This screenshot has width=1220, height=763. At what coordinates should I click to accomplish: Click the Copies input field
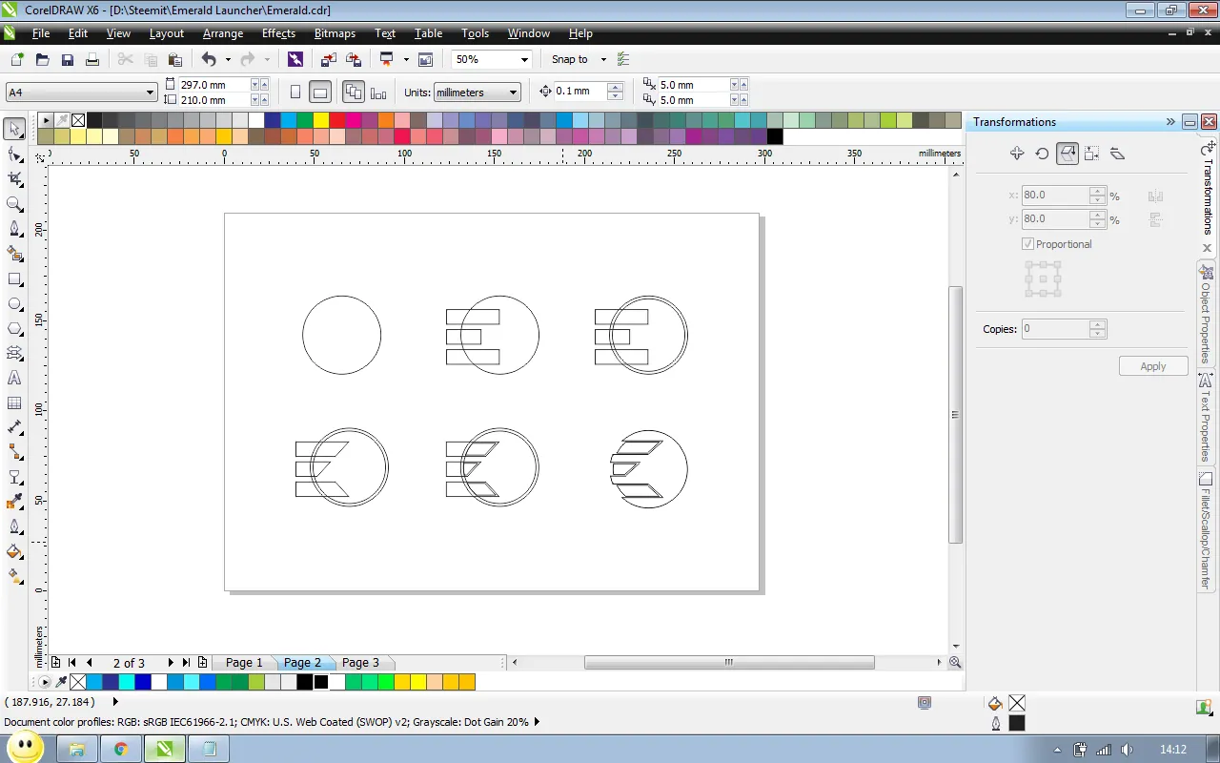tap(1055, 329)
